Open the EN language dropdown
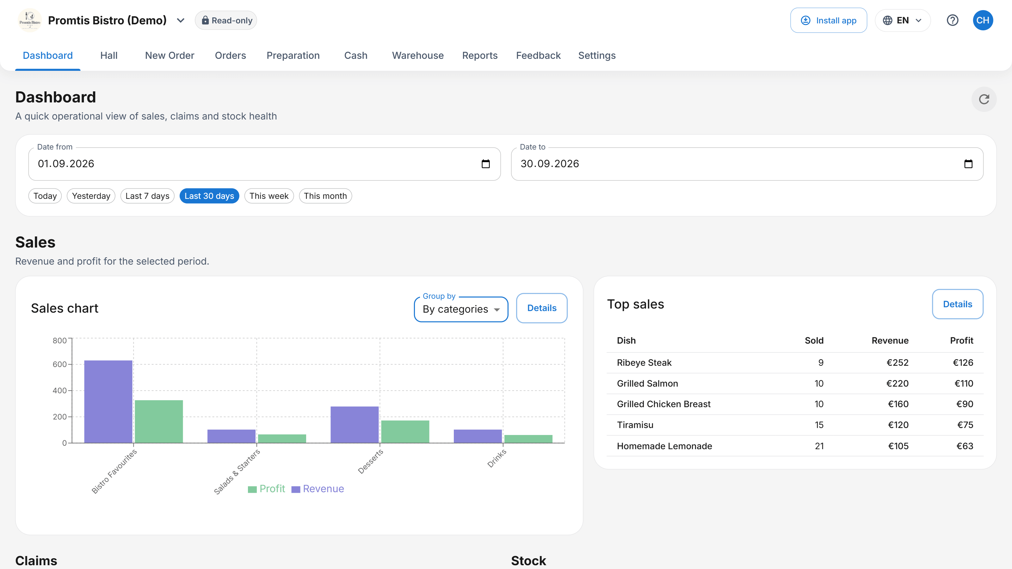 [x=902, y=21]
